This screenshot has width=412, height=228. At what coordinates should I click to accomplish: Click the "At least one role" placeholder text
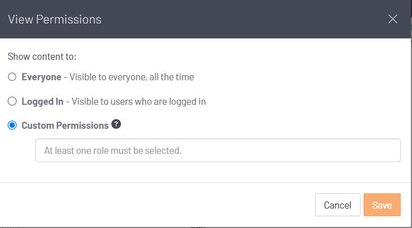click(113, 151)
